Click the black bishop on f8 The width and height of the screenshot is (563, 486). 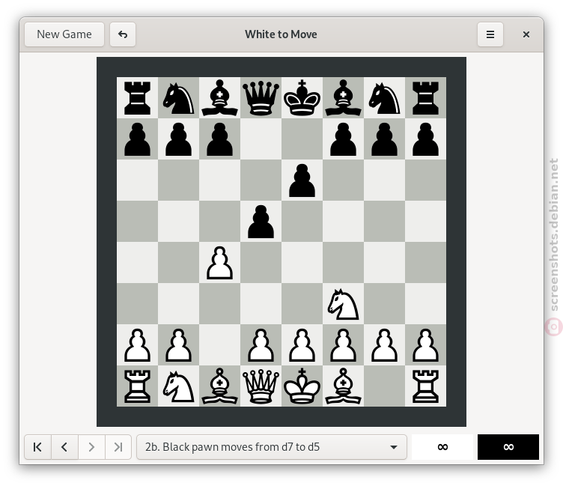[343, 97]
